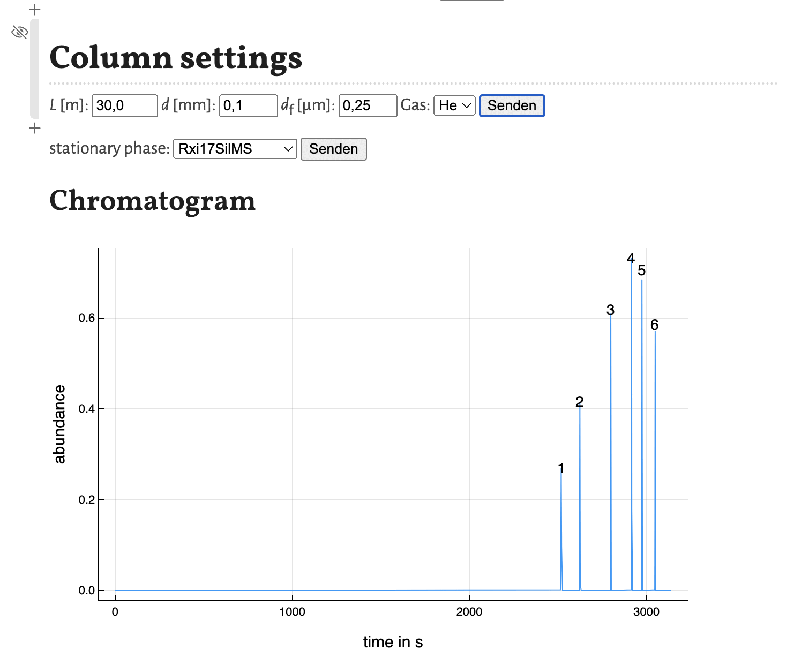The height and width of the screenshot is (665, 809).
Task: Click the Chromatogram heading text
Action: [152, 201]
